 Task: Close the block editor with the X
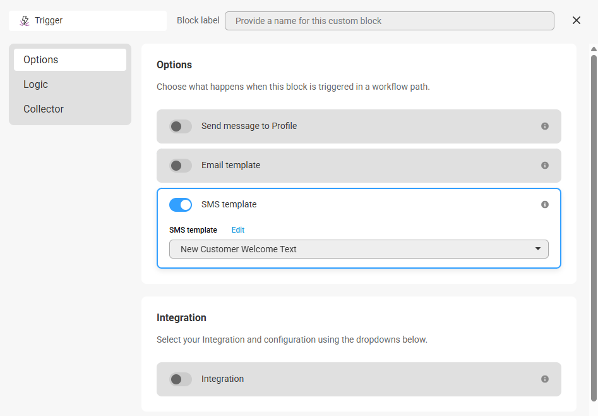point(577,20)
